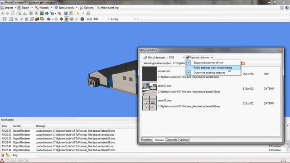Select the Textures tab
The height and width of the screenshot is (163, 290).
(x=159, y=140)
